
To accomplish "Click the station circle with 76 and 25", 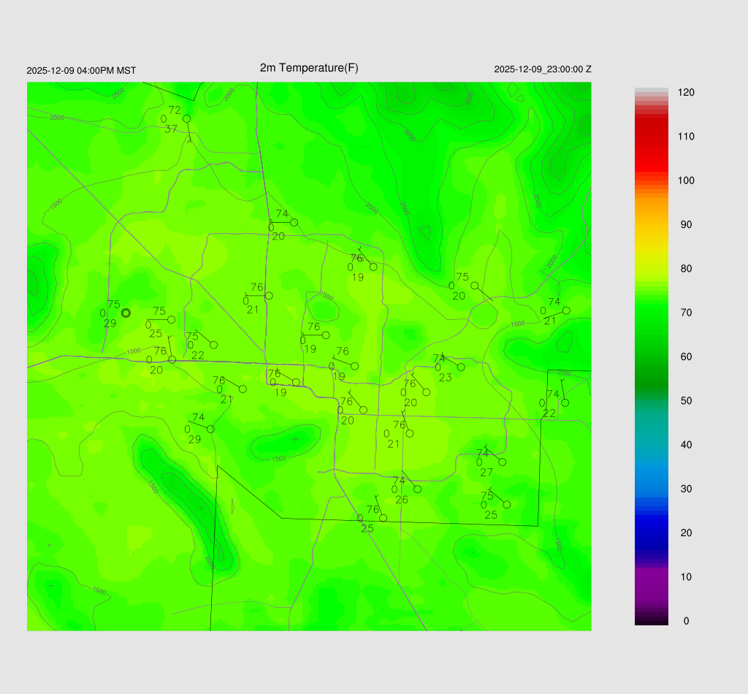I will (x=383, y=518).
